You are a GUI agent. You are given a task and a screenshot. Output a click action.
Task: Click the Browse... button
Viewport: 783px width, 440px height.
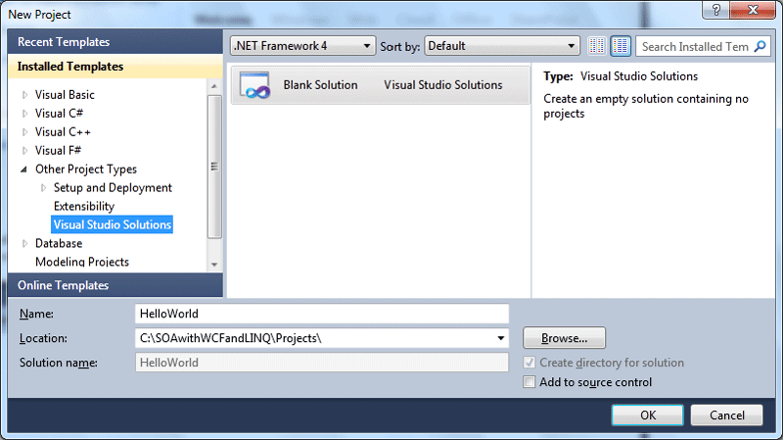(x=565, y=338)
